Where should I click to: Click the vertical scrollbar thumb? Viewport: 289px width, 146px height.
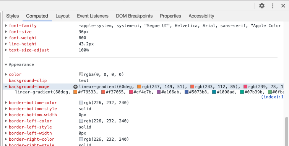click(x=287, y=132)
